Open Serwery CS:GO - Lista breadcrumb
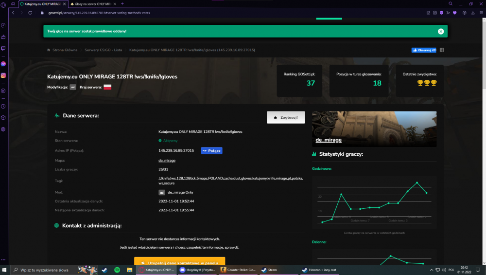The height and width of the screenshot is (275, 486). (x=103, y=50)
